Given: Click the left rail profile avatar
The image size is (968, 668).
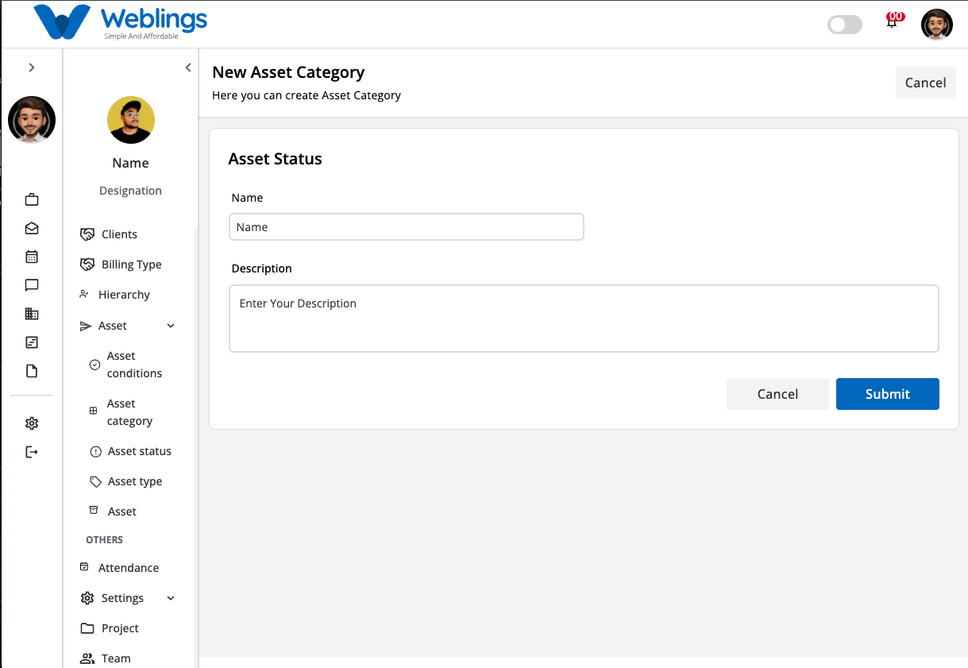Looking at the screenshot, I should tap(32, 120).
